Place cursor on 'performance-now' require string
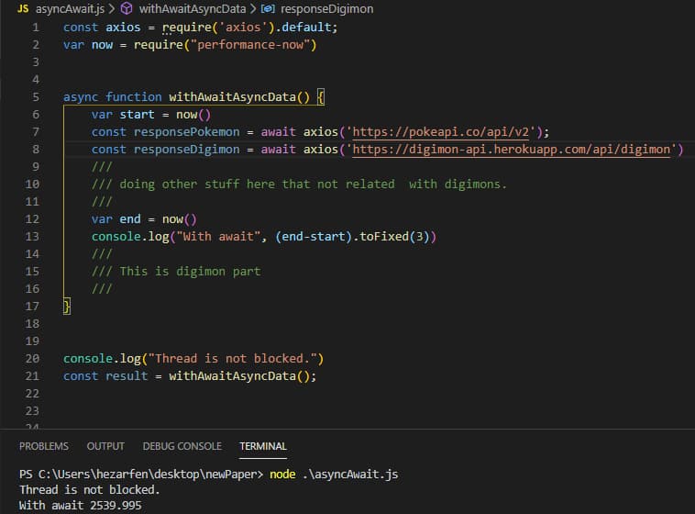Screen dimensions: 695x514 pyautogui.click(x=249, y=45)
